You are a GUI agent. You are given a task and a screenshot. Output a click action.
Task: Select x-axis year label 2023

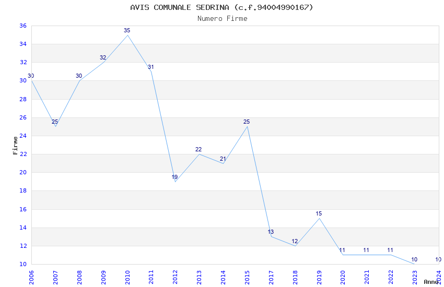[415, 277]
